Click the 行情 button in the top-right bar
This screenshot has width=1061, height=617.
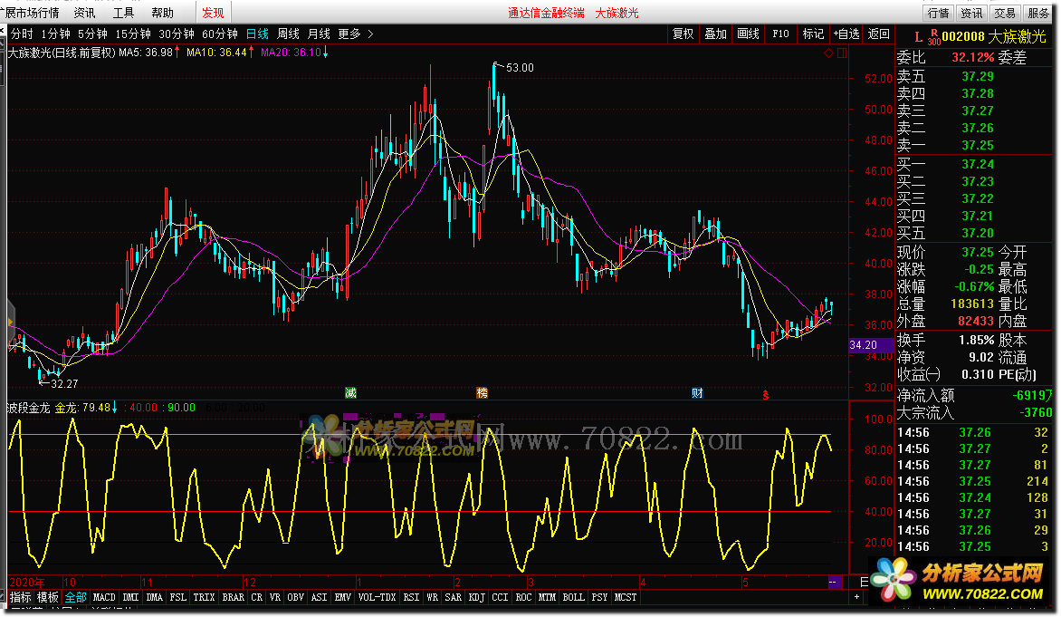pyautogui.click(x=939, y=13)
